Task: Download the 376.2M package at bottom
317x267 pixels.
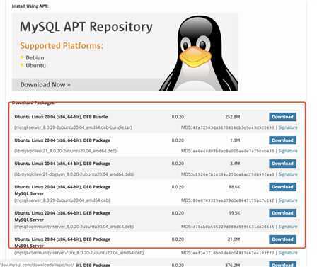Action: pos(282,264)
